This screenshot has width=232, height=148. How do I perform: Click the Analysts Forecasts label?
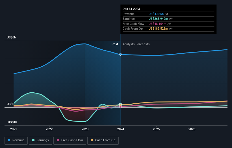coord(136,44)
